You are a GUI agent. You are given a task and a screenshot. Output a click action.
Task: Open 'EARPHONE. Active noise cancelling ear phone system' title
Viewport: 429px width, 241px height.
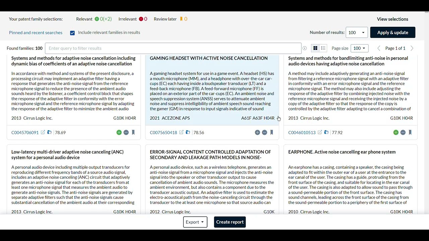[x=342, y=152]
